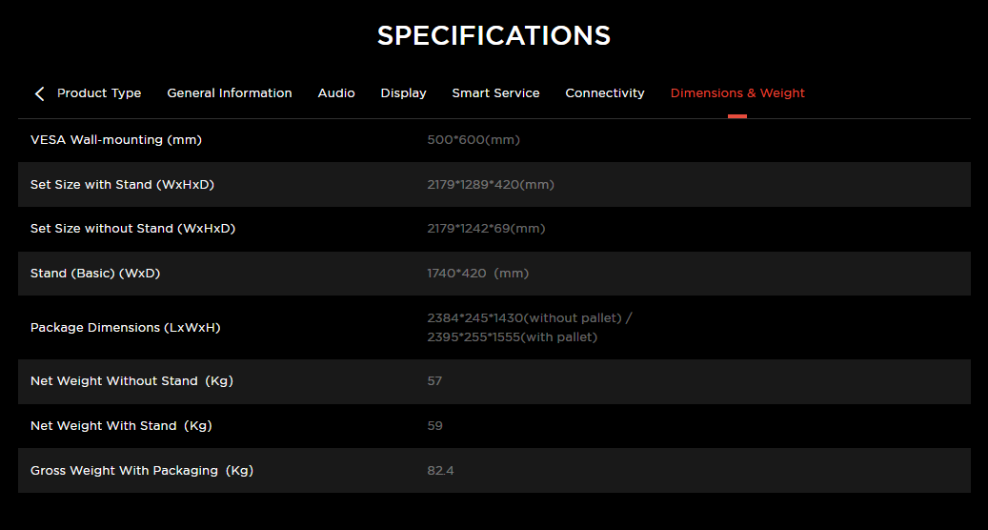Select the 2179*1289*420(mm) value
This screenshot has width=988, height=530.
(491, 185)
